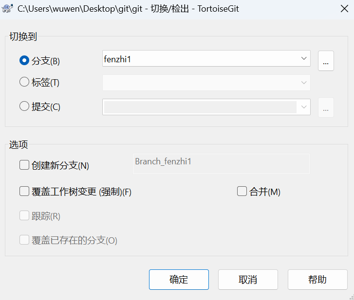
Task: Select the 标签(T) radio button
Action: point(24,82)
